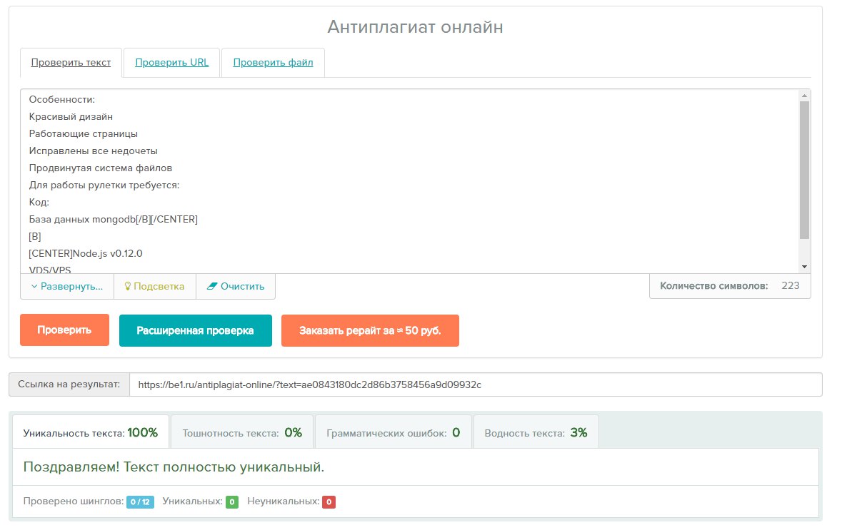This screenshot has height=530, width=857.
Task: Open Водность текста 3% tab
Action: click(536, 432)
